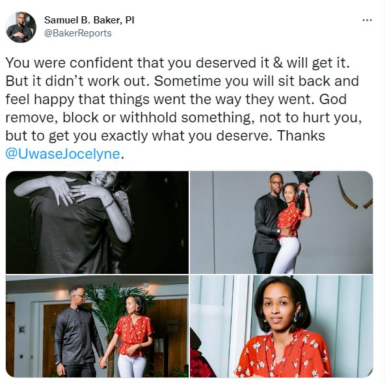Screen dimensions: 389x382
Task: Visit the @BakerReports handle link
Action: [x=78, y=33]
